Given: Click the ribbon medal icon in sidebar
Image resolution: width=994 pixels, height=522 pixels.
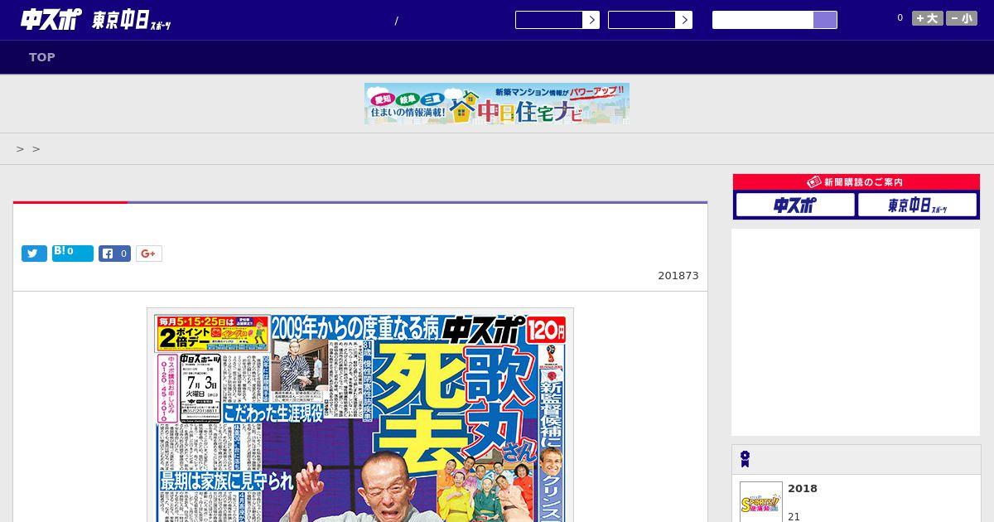Looking at the screenshot, I should coord(745,459).
